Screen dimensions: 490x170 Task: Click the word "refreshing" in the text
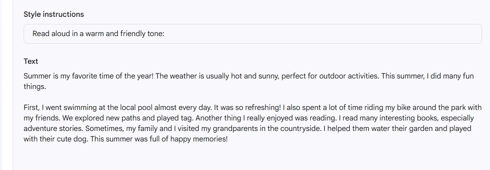click(261, 107)
